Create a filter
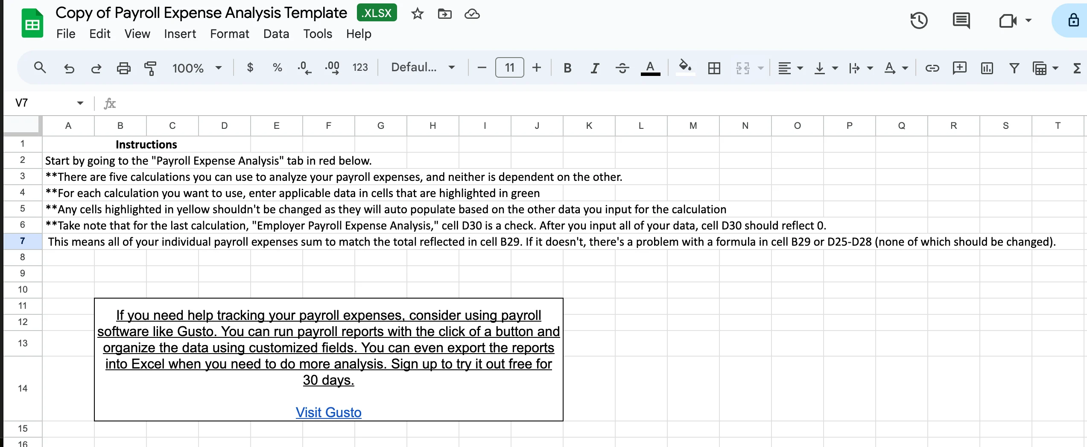The width and height of the screenshot is (1087, 447). [x=1014, y=68]
